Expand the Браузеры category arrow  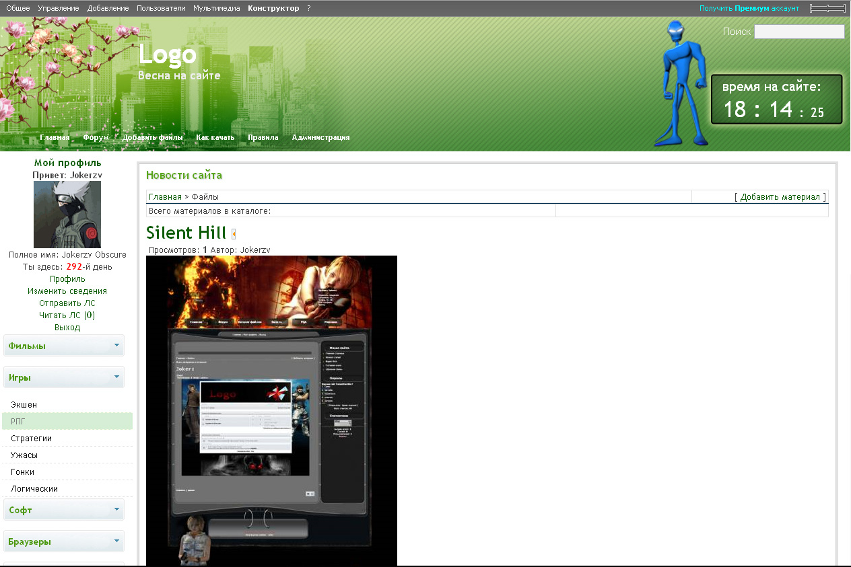pos(116,541)
